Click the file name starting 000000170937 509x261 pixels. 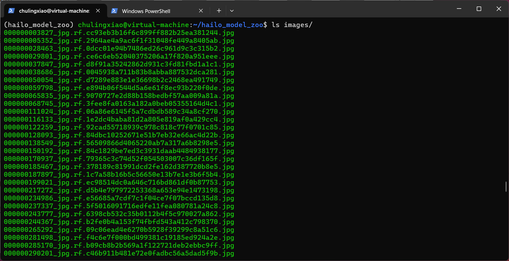coord(119,159)
